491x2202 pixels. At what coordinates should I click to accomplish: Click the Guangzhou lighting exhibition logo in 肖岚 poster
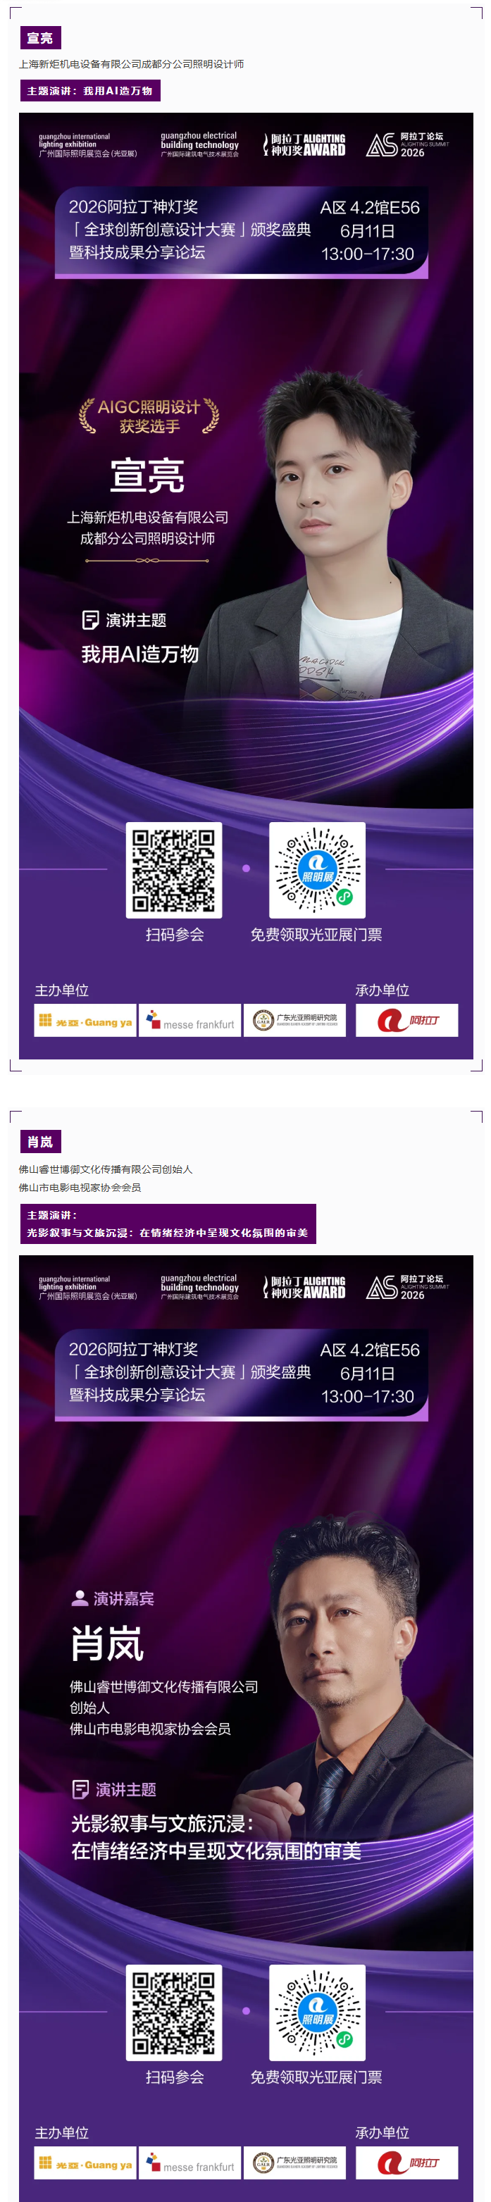click(x=87, y=1288)
